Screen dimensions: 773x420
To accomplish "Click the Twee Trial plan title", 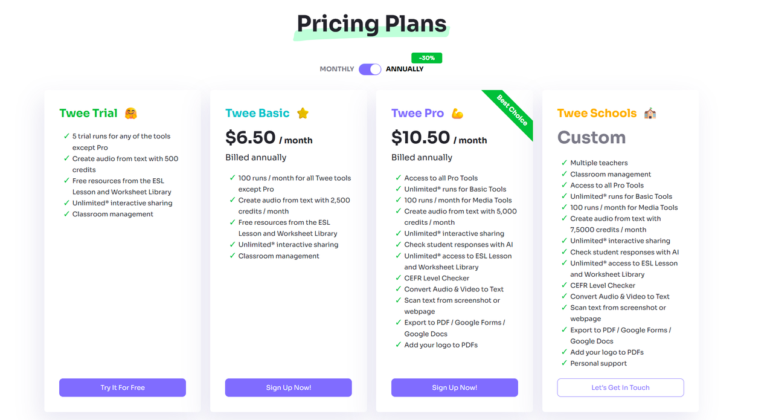I will point(88,113).
